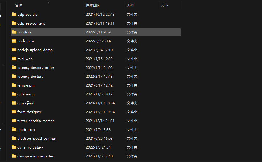Sort by the 类型 column header
This screenshot has height=162, width=262.
coord(130,5)
